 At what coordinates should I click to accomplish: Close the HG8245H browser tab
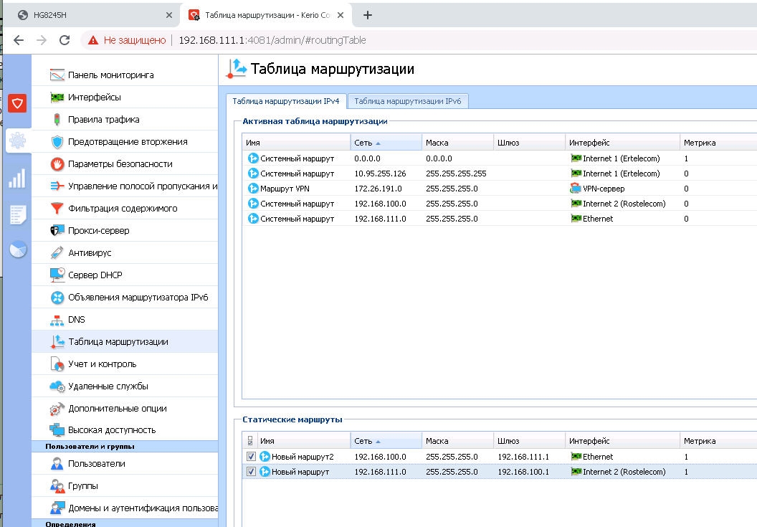coord(169,15)
